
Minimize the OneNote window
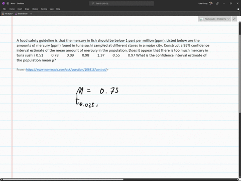click(x=224, y=4)
